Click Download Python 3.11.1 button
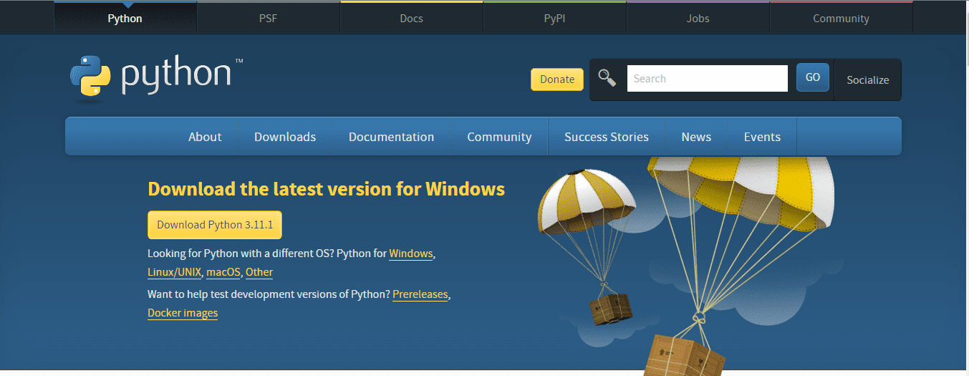 [215, 225]
